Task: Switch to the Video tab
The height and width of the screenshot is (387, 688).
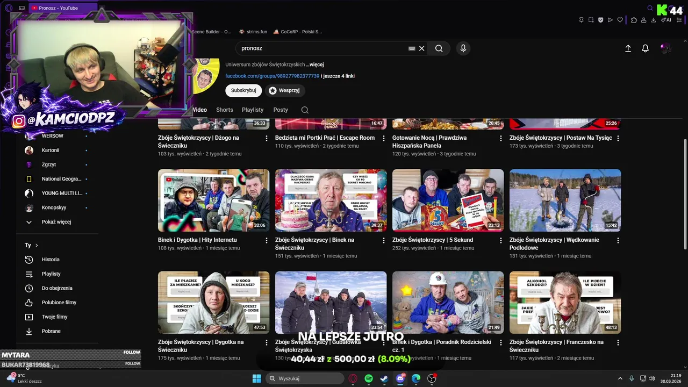Action: (199, 110)
